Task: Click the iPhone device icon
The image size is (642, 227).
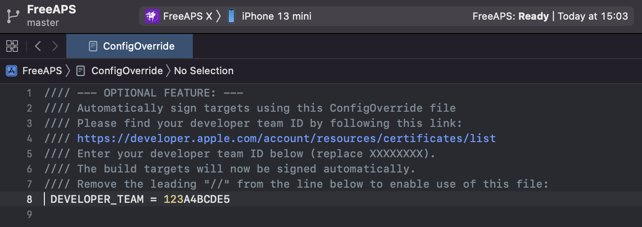Action: tap(231, 17)
